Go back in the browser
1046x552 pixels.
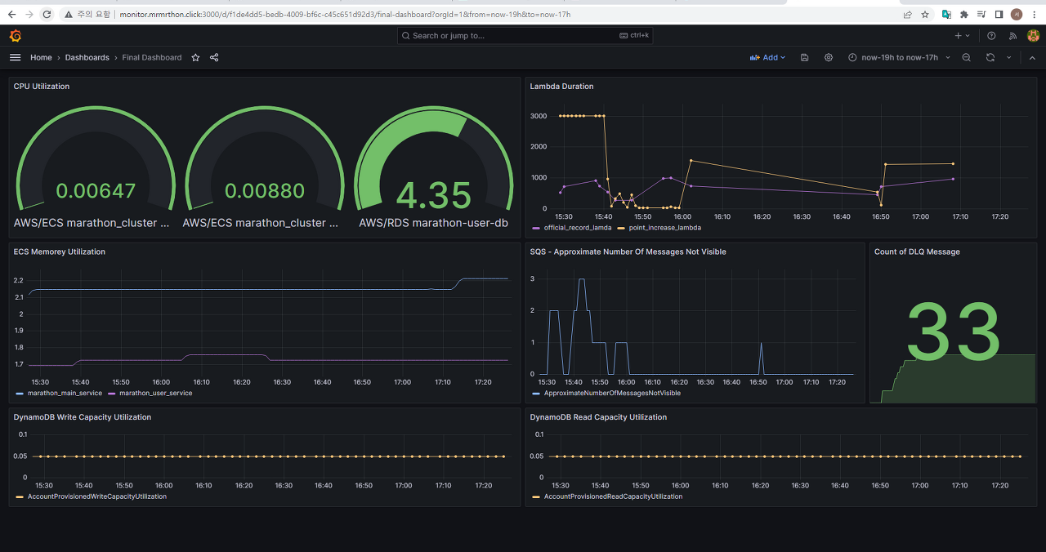(x=11, y=14)
